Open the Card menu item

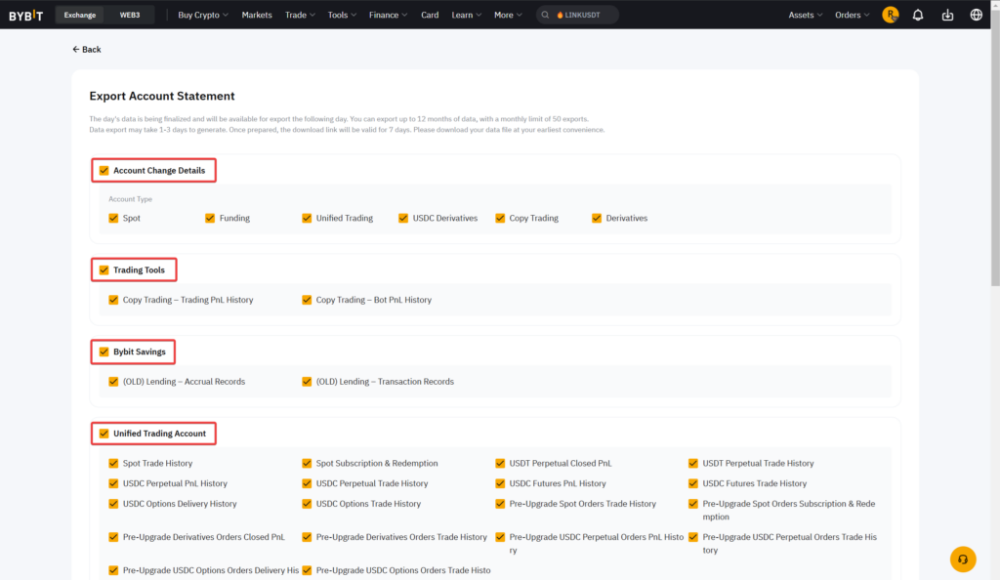[430, 15]
